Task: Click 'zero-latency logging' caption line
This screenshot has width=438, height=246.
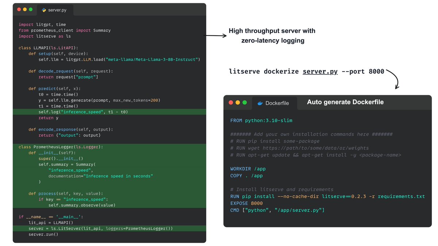Action: [x=273, y=41]
